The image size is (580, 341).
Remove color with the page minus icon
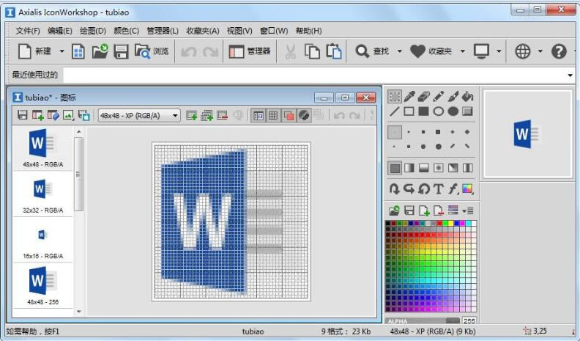coord(439,210)
